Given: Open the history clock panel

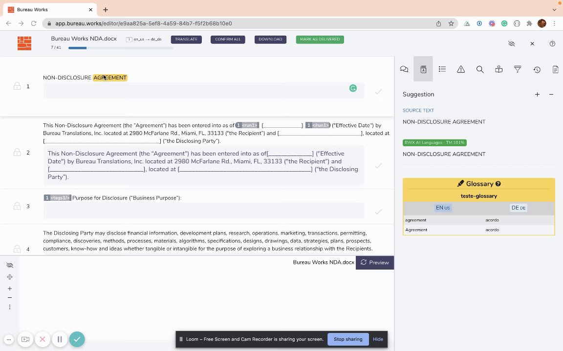Looking at the screenshot, I should coord(537,70).
